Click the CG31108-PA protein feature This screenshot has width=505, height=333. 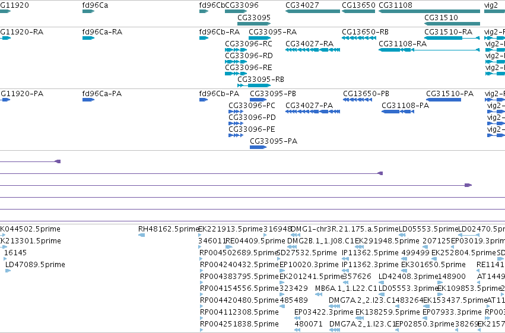[398, 112]
